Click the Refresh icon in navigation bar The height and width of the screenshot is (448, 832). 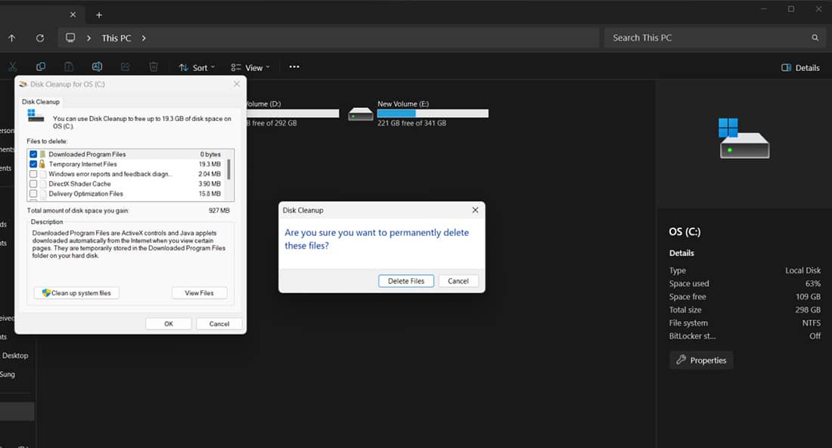click(x=40, y=37)
